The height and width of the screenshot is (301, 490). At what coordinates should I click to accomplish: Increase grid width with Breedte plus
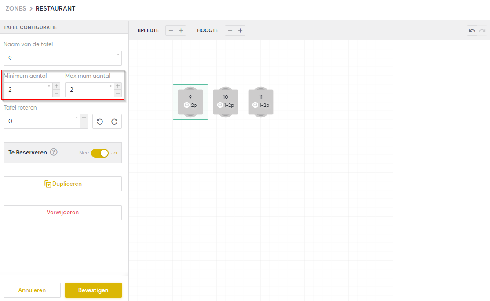[x=181, y=30]
